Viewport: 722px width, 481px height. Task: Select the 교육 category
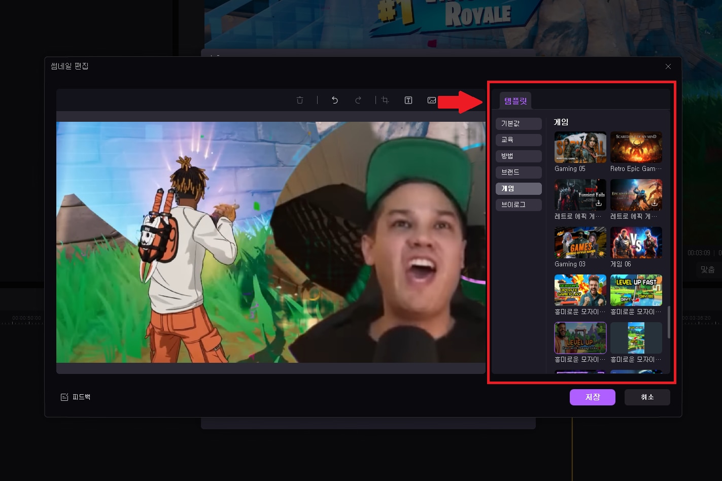click(x=519, y=140)
